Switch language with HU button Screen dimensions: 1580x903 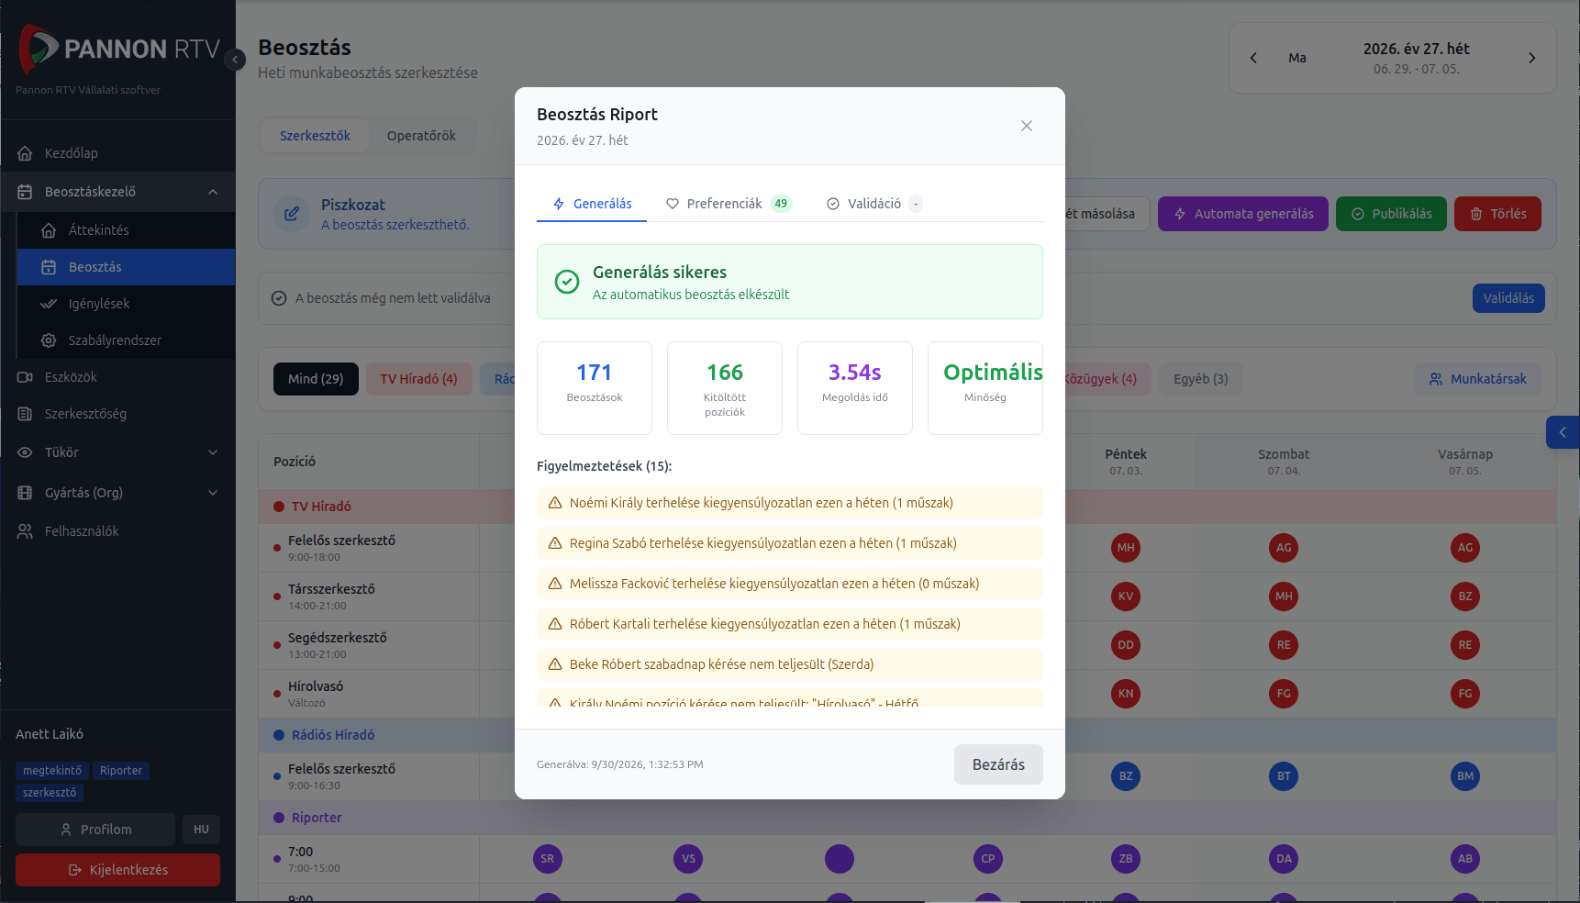(x=201, y=830)
